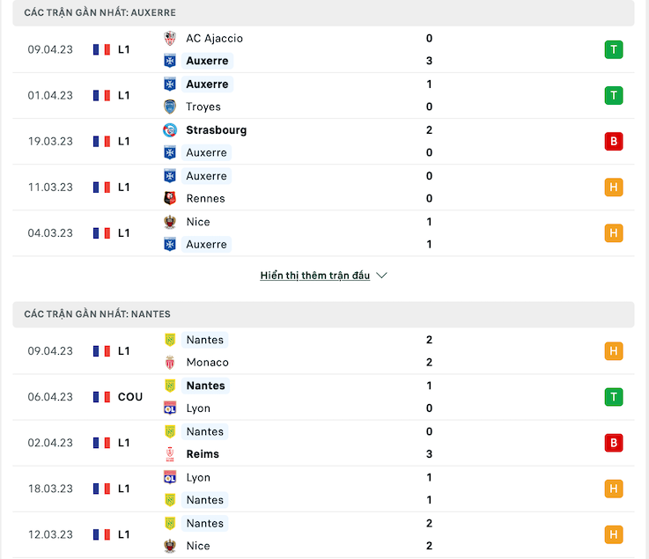Click the Nice crest in 12.03.23 match
The image size is (649, 559).
tap(170, 546)
